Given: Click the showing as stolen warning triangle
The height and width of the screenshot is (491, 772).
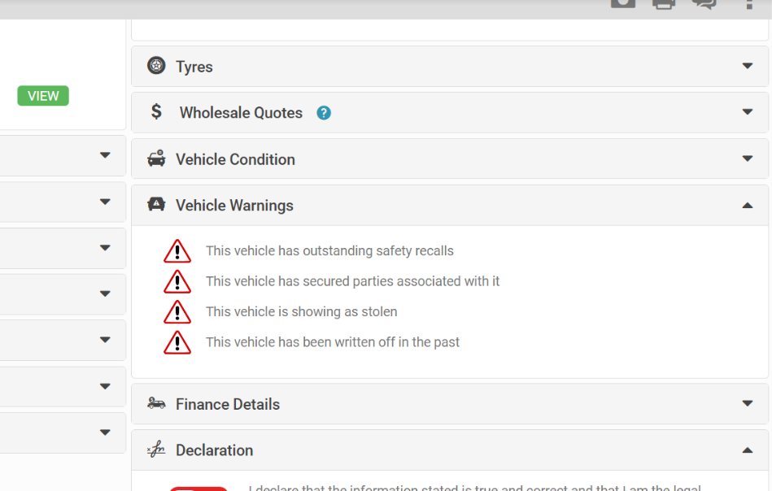Looking at the screenshot, I should [x=177, y=312].
